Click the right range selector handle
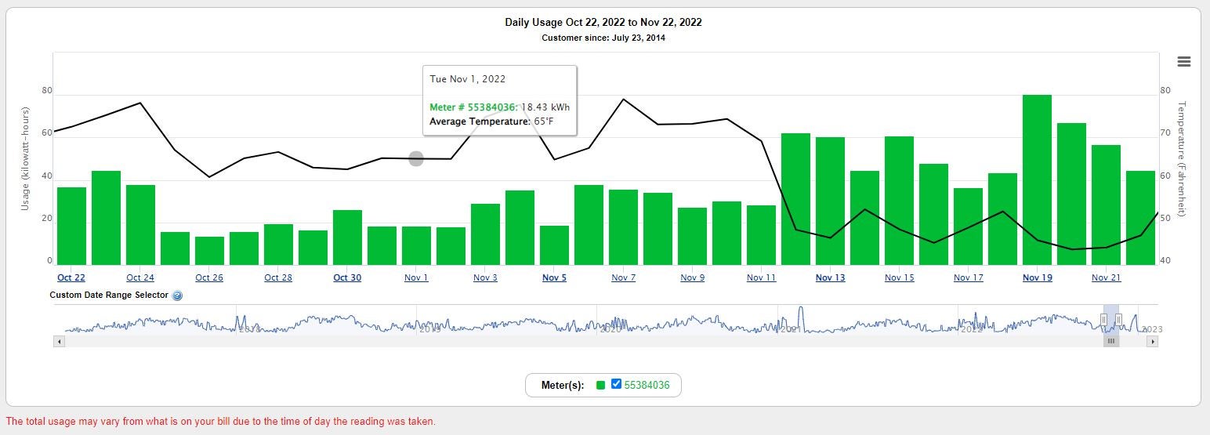 click(1119, 319)
